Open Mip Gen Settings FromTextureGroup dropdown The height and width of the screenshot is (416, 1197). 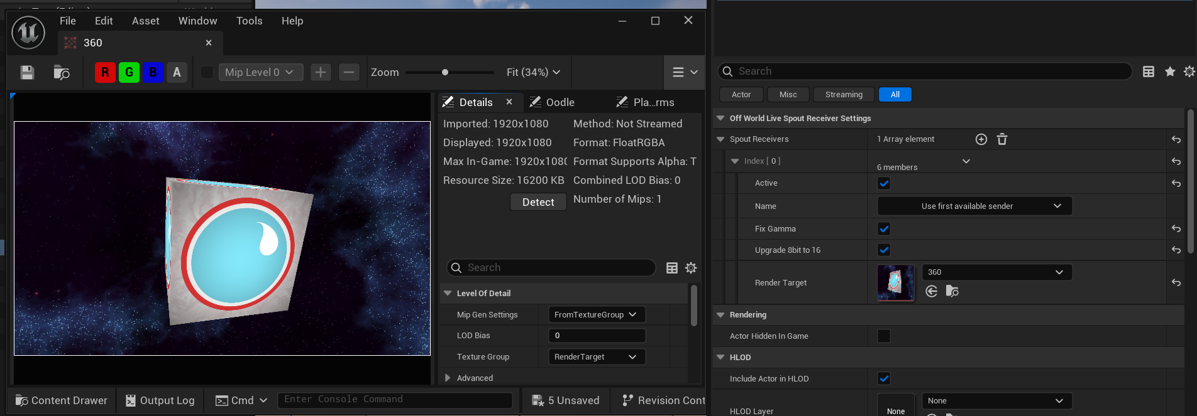597,314
